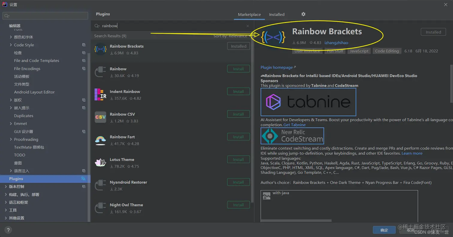The image size is (453, 237).
Task: Click the project-level icon beside 版权
Action: pyautogui.click(x=84, y=100)
